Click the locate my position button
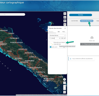The image size is (99, 96). (64, 83)
